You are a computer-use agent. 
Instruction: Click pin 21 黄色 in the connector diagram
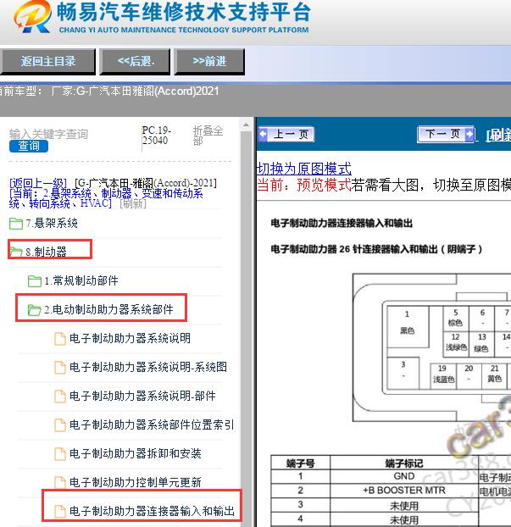[494, 374]
